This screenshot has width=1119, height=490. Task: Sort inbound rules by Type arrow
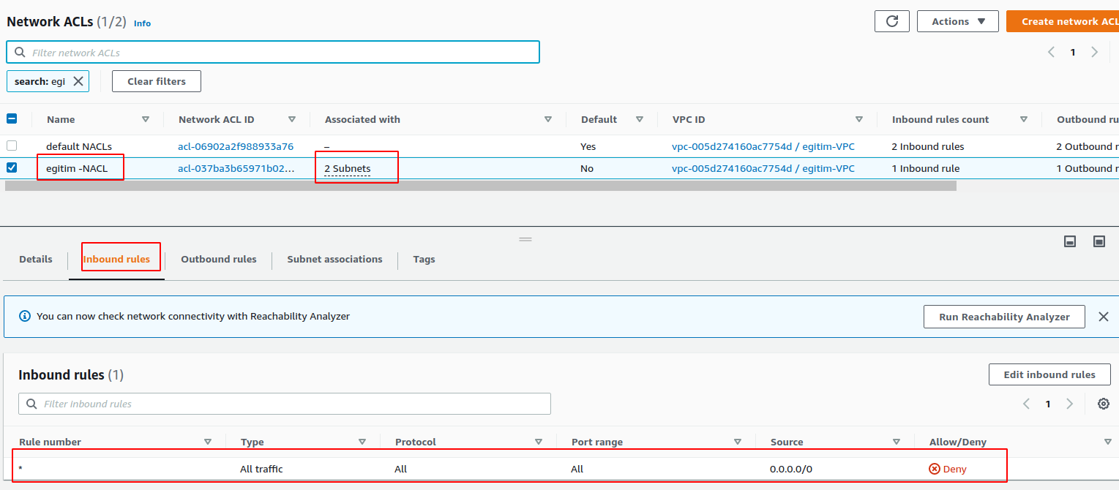(362, 442)
